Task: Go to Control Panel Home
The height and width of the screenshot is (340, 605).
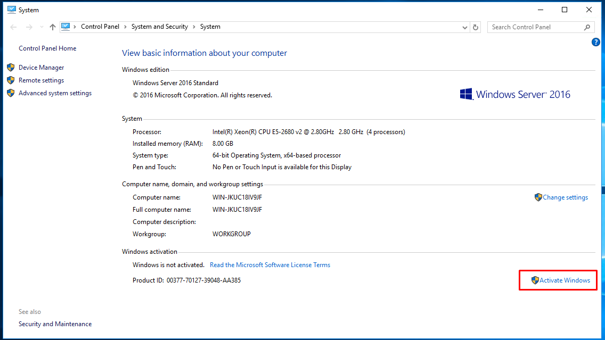Action: 47,48
